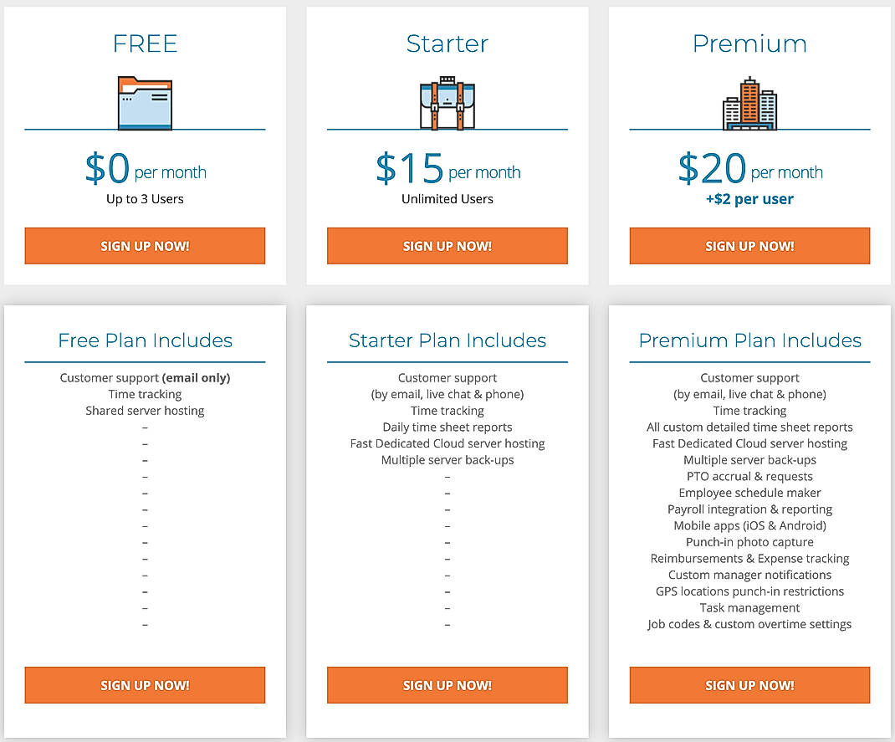Screen dimensions: 895x742
Task: Click the folder icon above the Free price
Action: pyautogui.click(x=145, y=102)
